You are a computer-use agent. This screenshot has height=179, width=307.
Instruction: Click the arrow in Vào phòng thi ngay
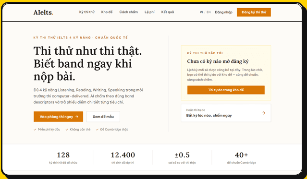(x=77, y=117)
